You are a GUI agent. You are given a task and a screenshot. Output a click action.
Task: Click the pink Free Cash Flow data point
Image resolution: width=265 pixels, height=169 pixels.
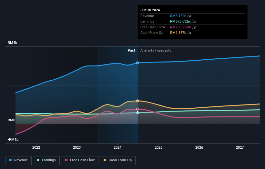tap(138, 109)
